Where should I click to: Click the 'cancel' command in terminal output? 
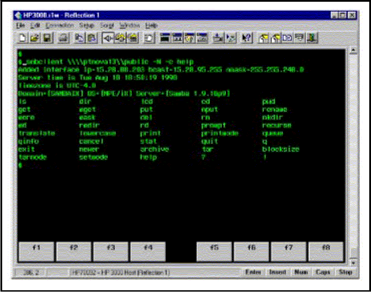[91, 141]
